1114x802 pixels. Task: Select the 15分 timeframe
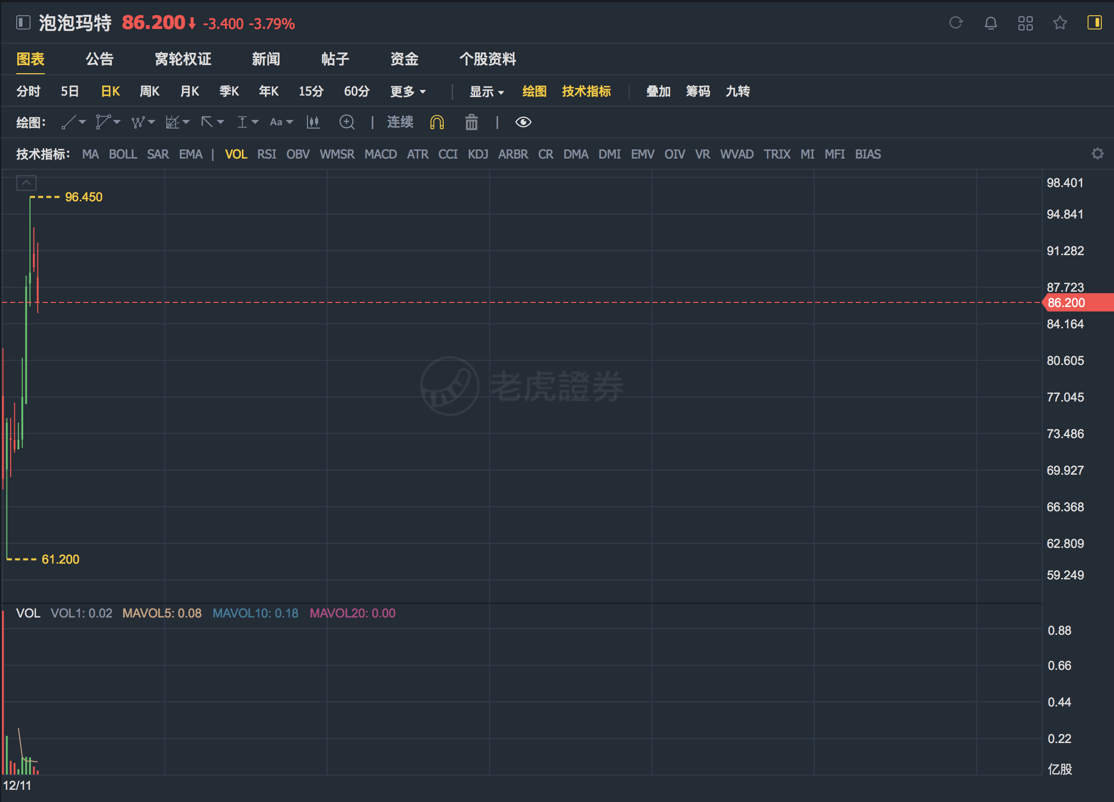pyautogui.click(x=311, y=91)
